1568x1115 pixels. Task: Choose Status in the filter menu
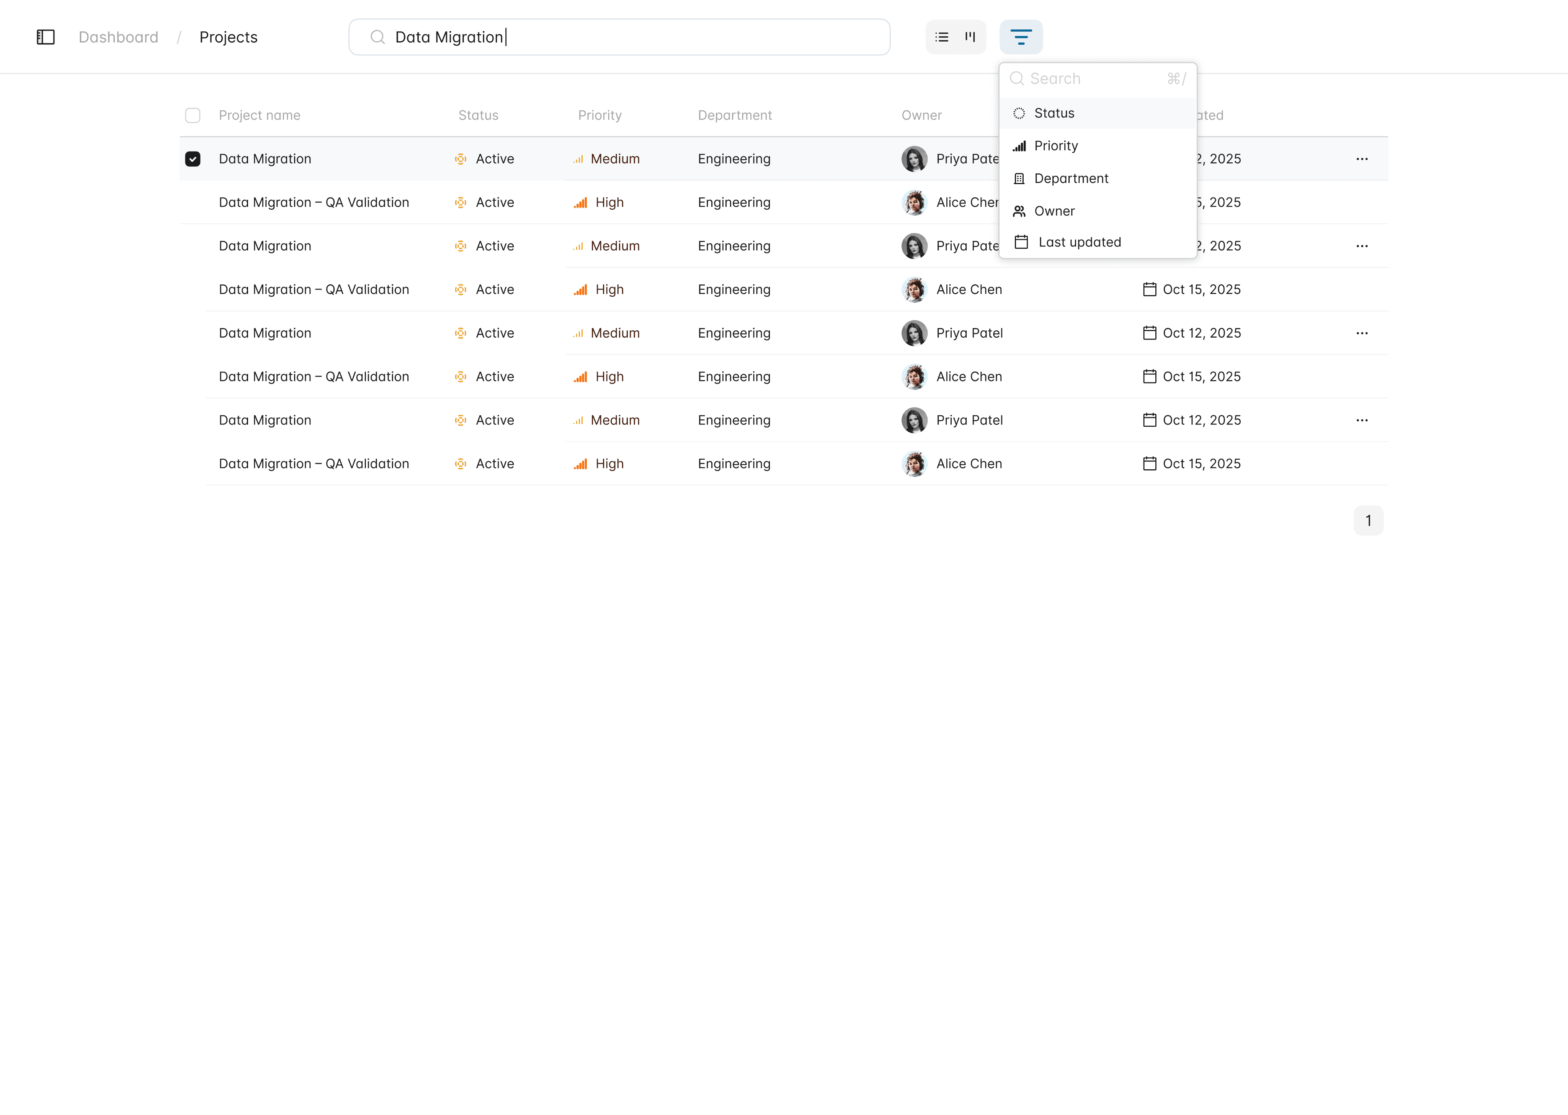[1054, 113]
